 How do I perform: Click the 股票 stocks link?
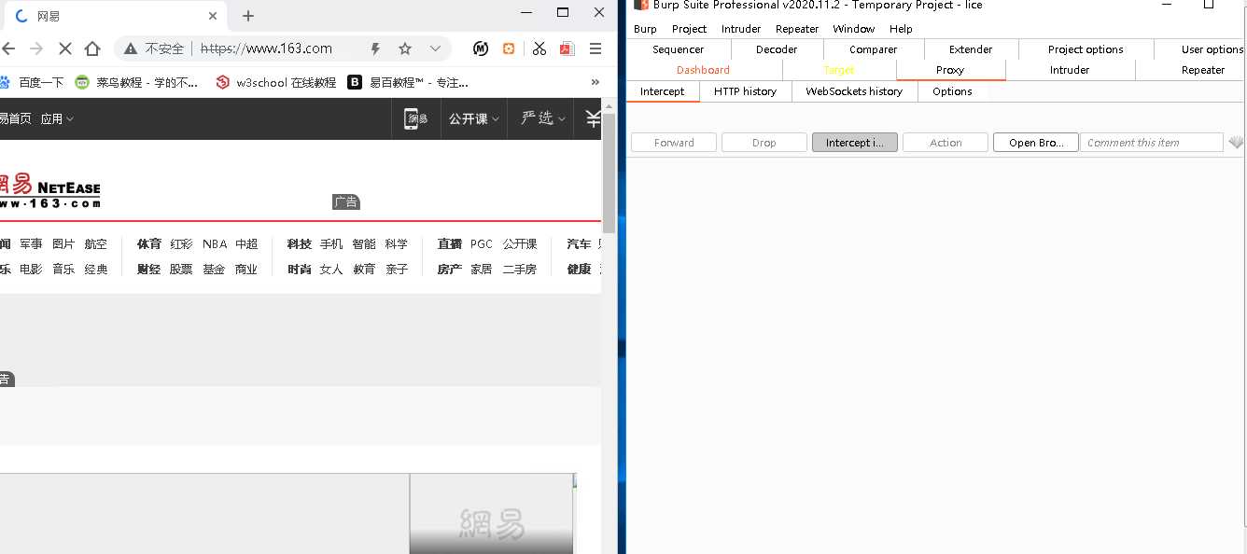coord(181,269)
